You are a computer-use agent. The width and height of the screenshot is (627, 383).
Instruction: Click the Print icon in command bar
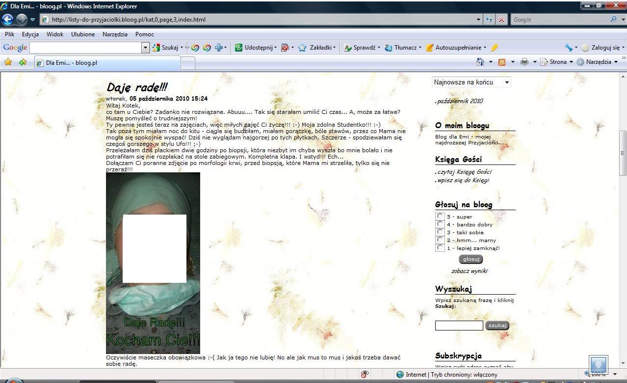(x=524, y=62)
